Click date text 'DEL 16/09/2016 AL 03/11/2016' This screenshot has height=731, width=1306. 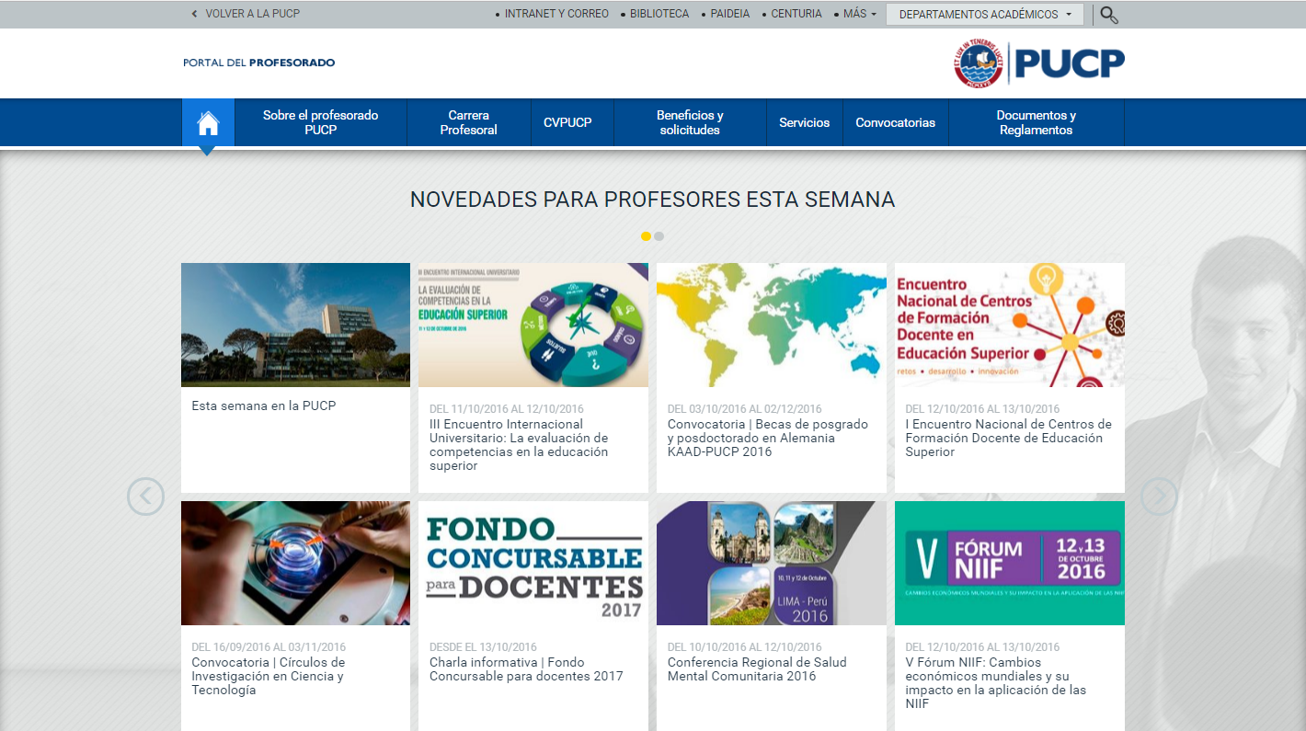click(x=269, y=647)
